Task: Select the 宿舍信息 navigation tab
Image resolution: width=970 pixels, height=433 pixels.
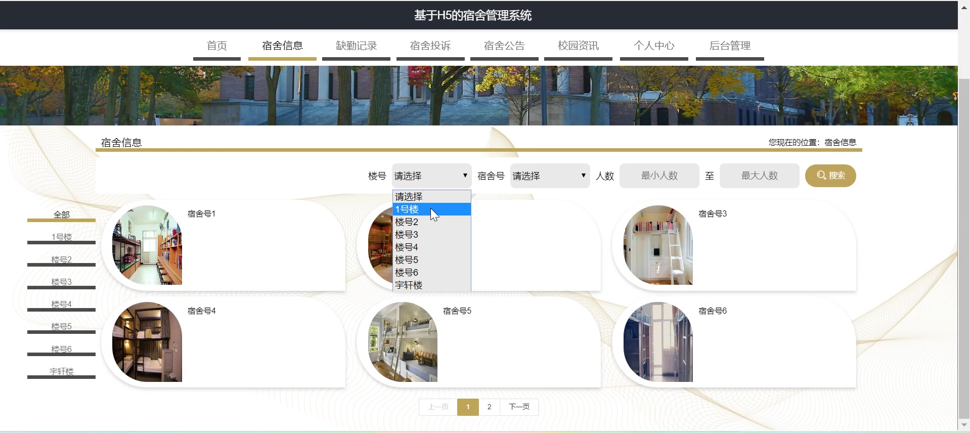Action: pos(282,46)
